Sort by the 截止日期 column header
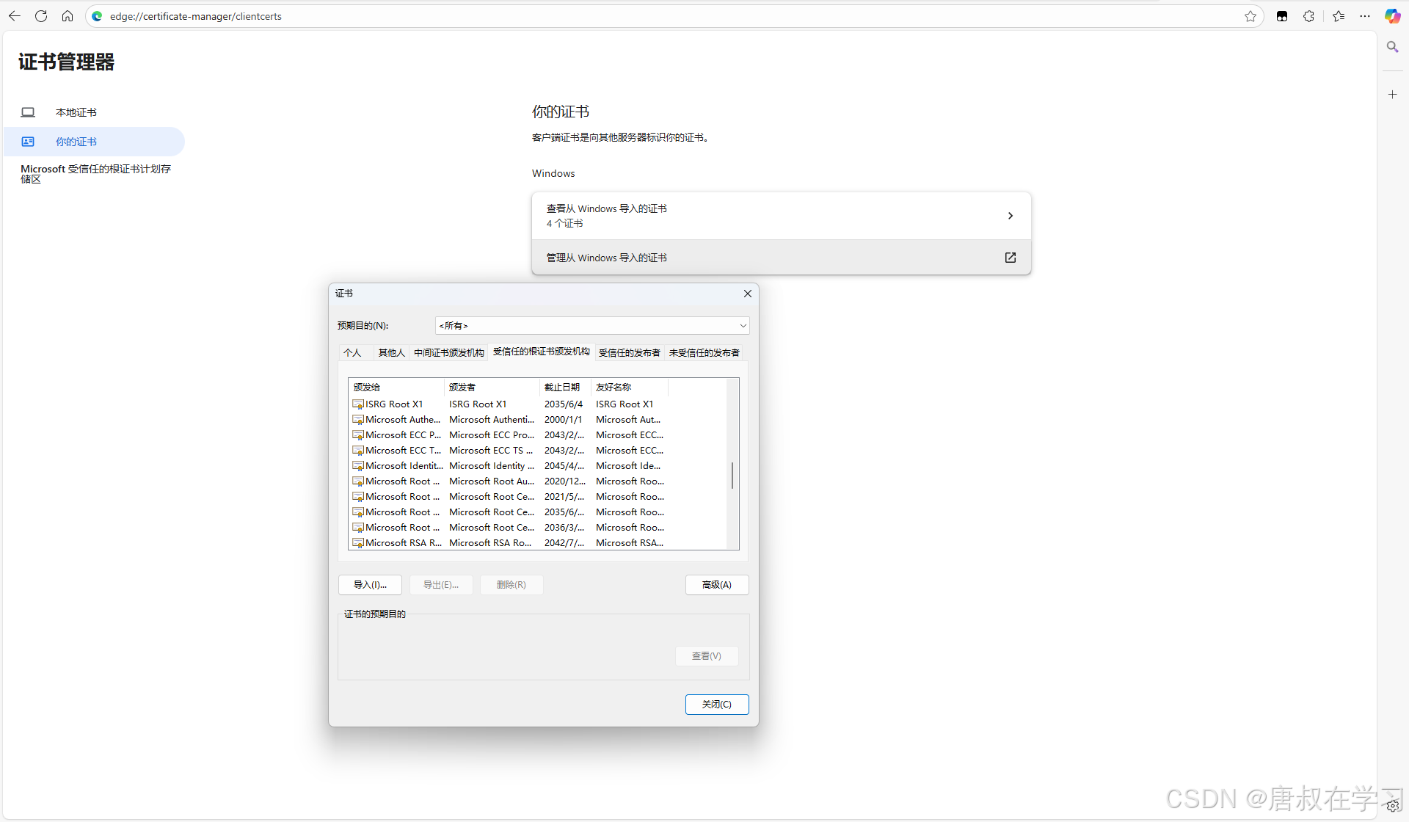This screenshot has width=1409, height=822. pyautogui.click(x=565, y=388)
